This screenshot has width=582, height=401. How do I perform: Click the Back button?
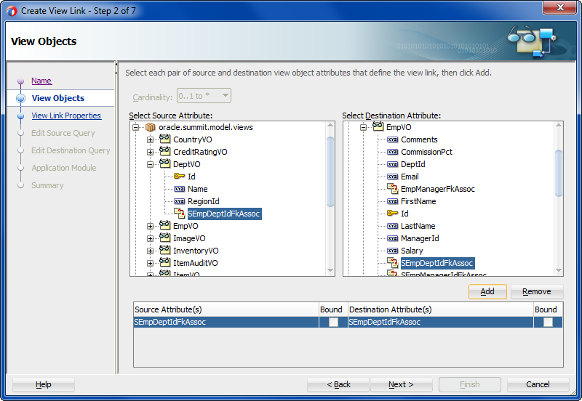(x=338, y=385)
